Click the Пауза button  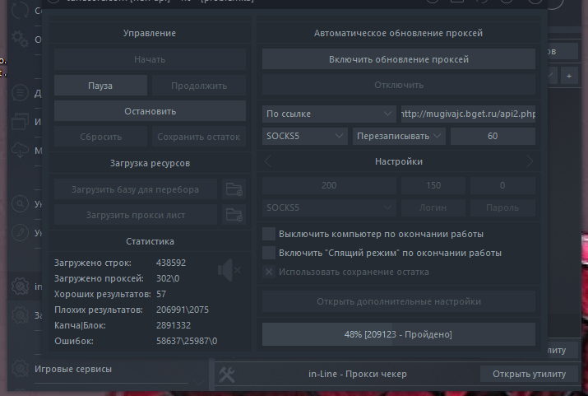100,86
